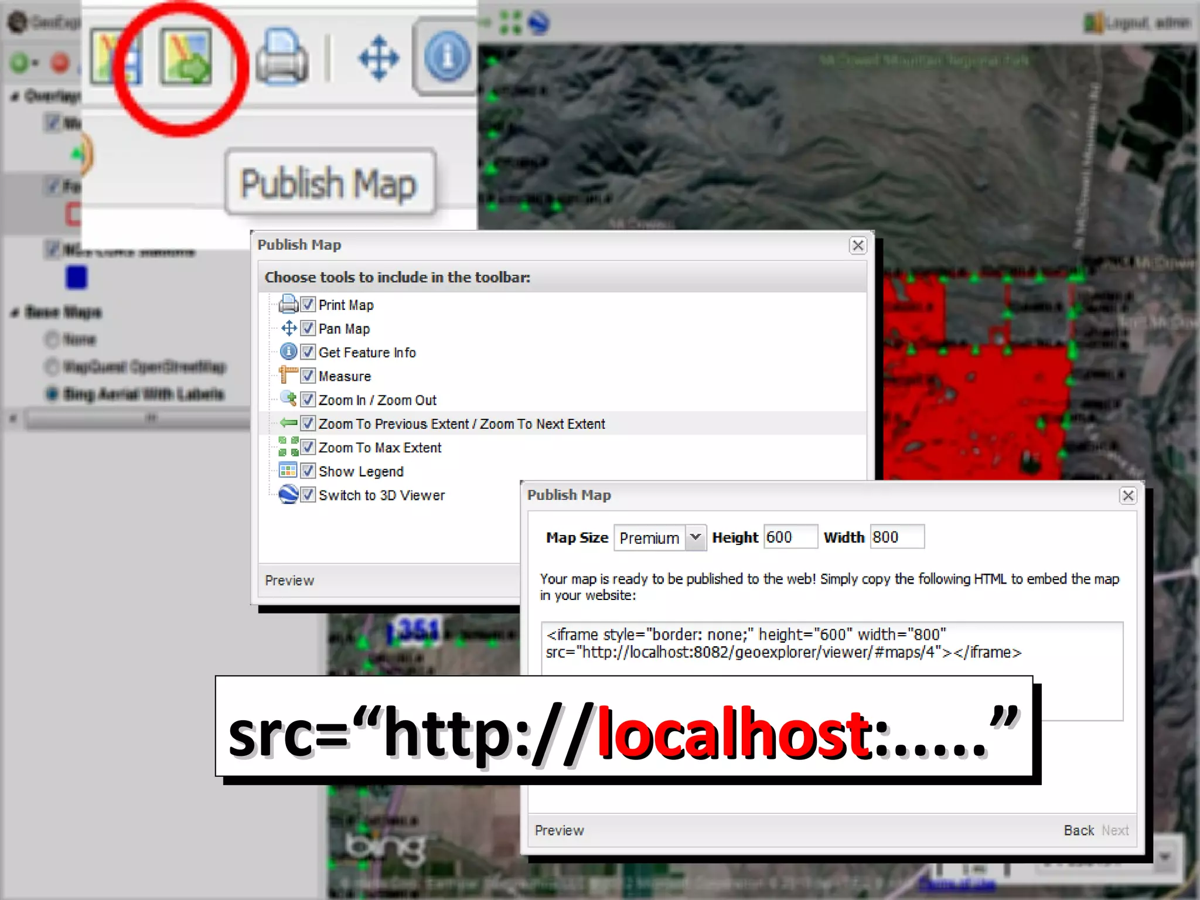The image size is (1200, 900).
Task: Click the Next button in Publish Map
Action: (x=1115, y=830)
